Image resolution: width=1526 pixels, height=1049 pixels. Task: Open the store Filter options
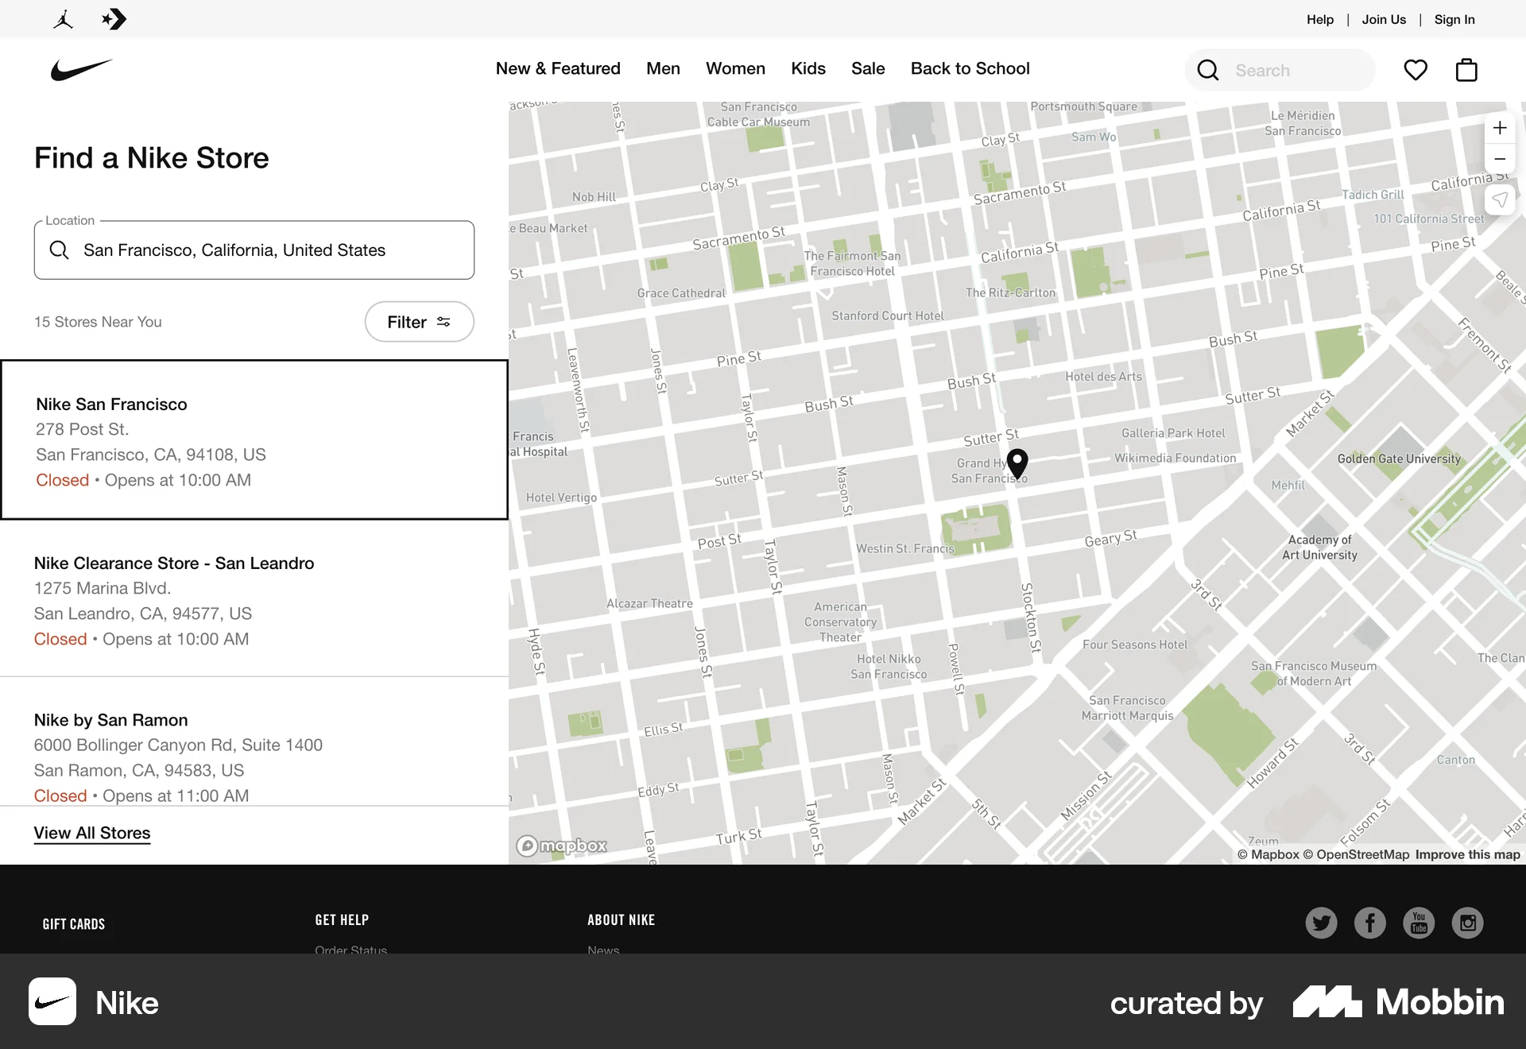click(x=419, y=322)
